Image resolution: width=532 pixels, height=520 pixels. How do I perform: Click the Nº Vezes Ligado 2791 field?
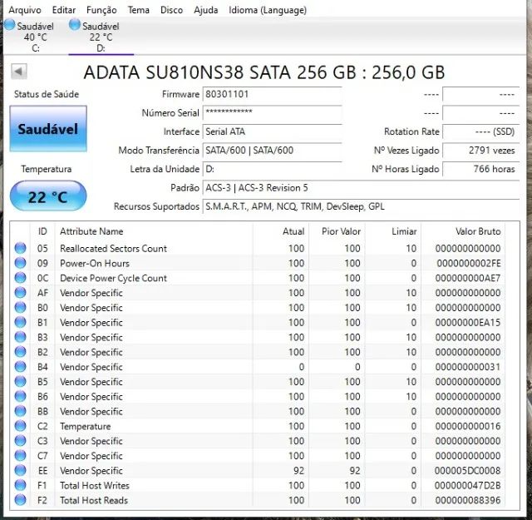tap(480, 150)
